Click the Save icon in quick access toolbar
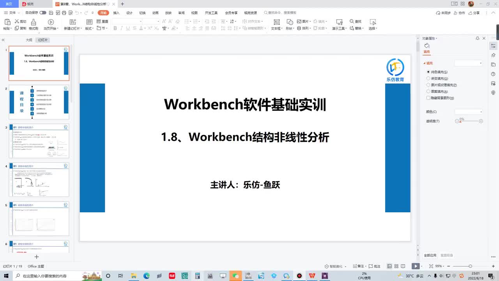 51,13
